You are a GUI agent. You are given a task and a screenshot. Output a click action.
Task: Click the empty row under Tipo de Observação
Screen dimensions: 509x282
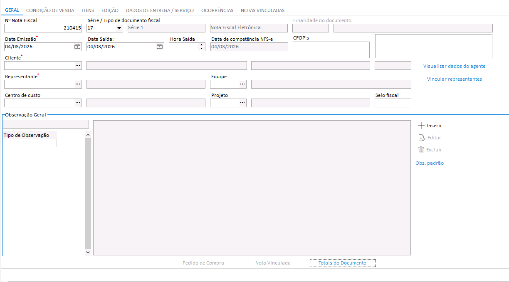coord(30,143)
